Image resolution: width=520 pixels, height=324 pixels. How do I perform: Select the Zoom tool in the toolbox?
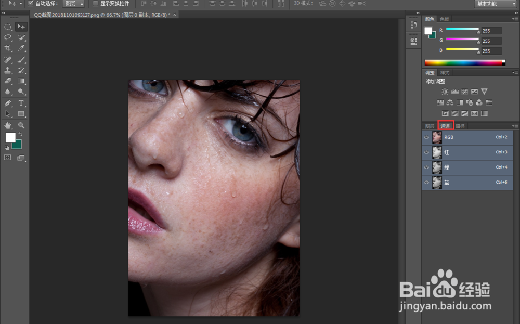[x=21, y=125]
